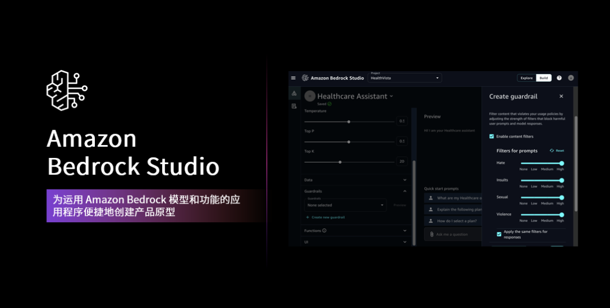Click the Temperature value box
The width and height of the screenshot is (610, 308).
click(402, 121)
